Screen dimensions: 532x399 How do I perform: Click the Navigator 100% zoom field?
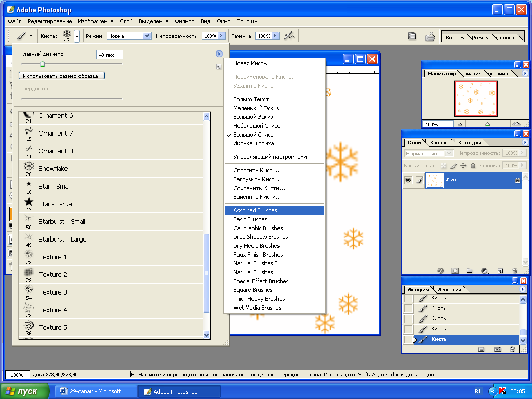[438, 124]
